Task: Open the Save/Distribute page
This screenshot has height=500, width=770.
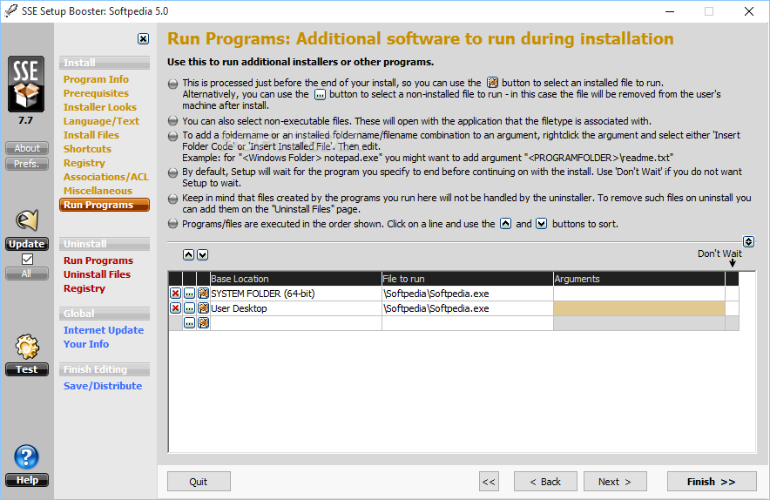Action: [103, 386]
